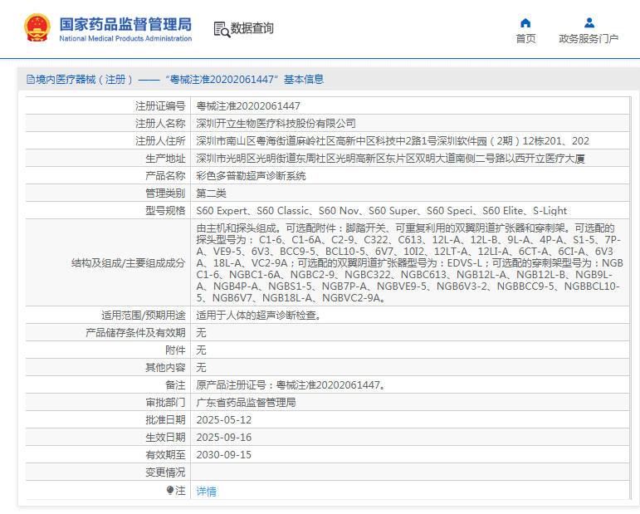Click the 型号规格 value starting with S60 Expert
The image size is (640, 514).
[x=381, y=211]
